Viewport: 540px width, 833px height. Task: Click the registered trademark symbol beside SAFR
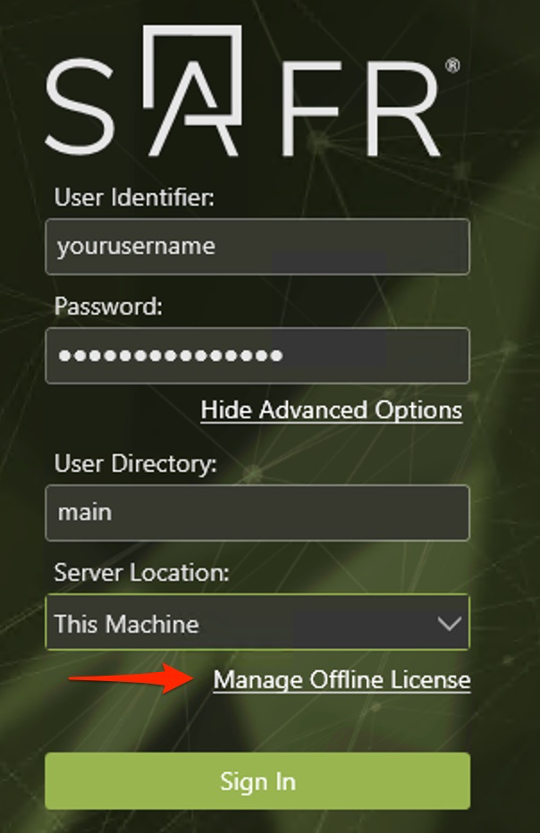[452, 67]
